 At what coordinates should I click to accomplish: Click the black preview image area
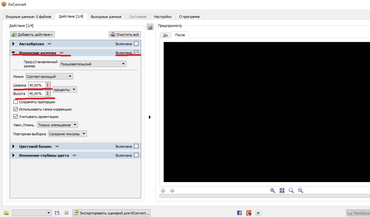267,112
